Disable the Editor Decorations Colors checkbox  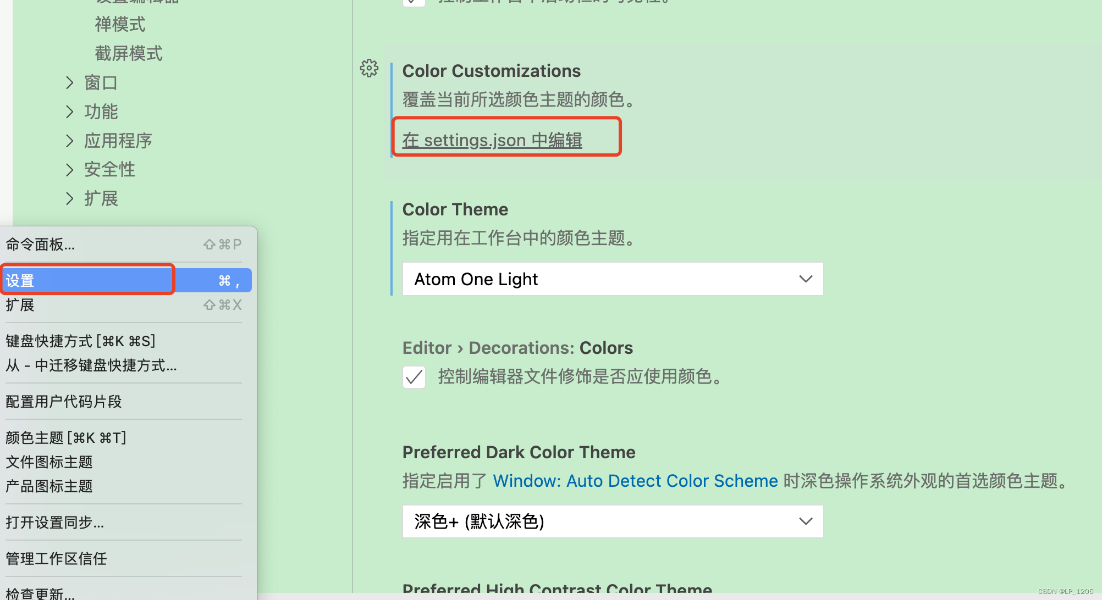[x=414, y=377]
